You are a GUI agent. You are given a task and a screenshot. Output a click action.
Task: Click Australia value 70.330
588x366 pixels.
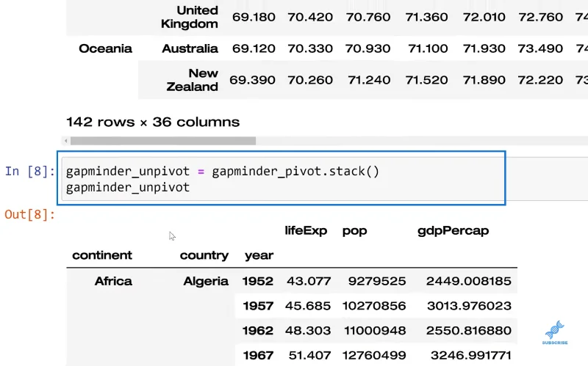pos(310,48)
